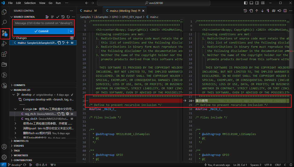Open the Commit button dropdown arrow

71,31
